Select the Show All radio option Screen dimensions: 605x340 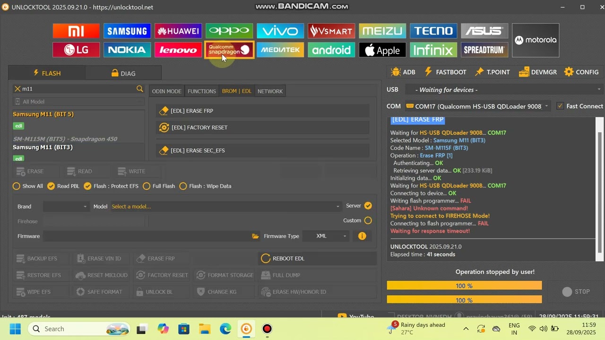tap(28, 186)
